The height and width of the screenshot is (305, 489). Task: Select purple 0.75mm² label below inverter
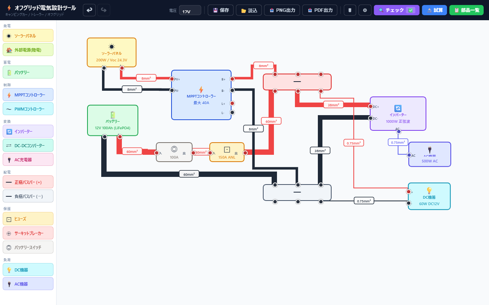pos(398,142)
